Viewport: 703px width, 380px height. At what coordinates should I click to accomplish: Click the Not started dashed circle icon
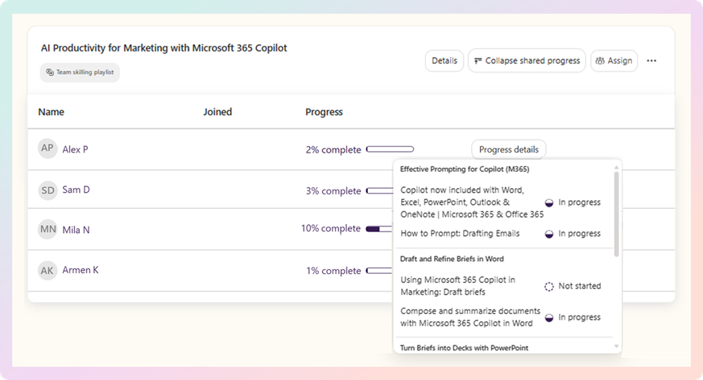coord(548,287)
